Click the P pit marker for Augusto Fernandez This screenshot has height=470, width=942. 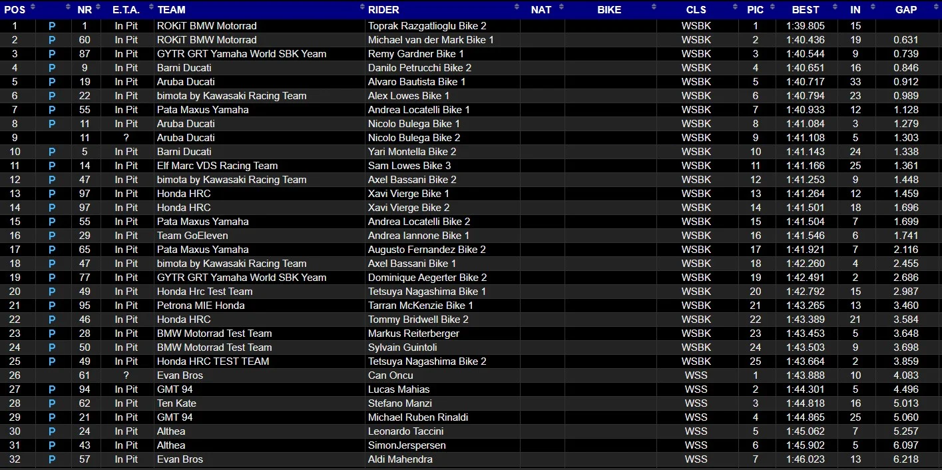[53, 250]
